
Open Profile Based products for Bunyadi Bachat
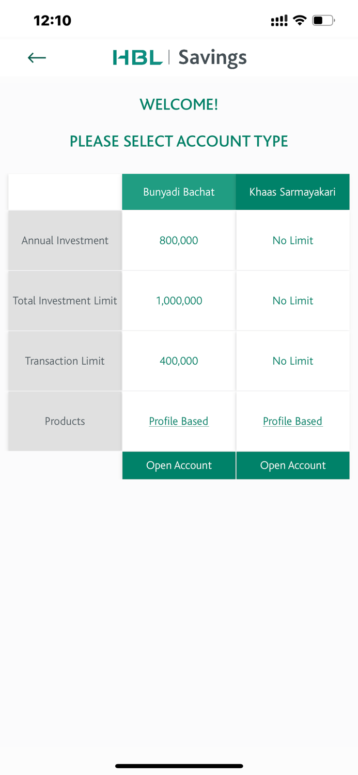(179, 421)
